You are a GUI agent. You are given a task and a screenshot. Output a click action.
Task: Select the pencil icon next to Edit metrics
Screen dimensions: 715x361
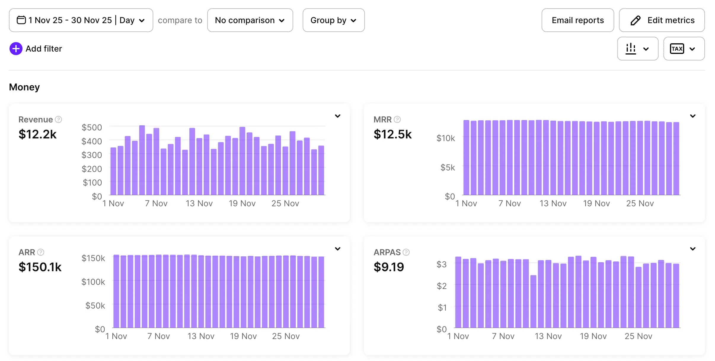pos(635,20)
